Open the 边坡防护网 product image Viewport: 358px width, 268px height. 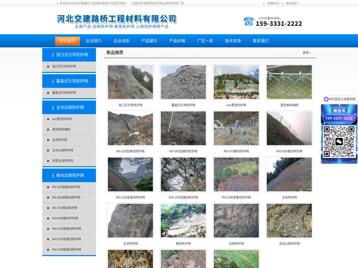pos(236,220)
